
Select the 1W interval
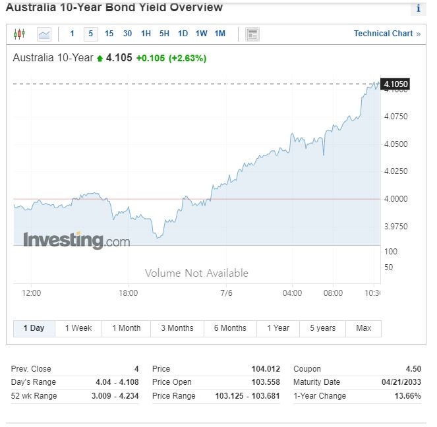click(201, 34)
